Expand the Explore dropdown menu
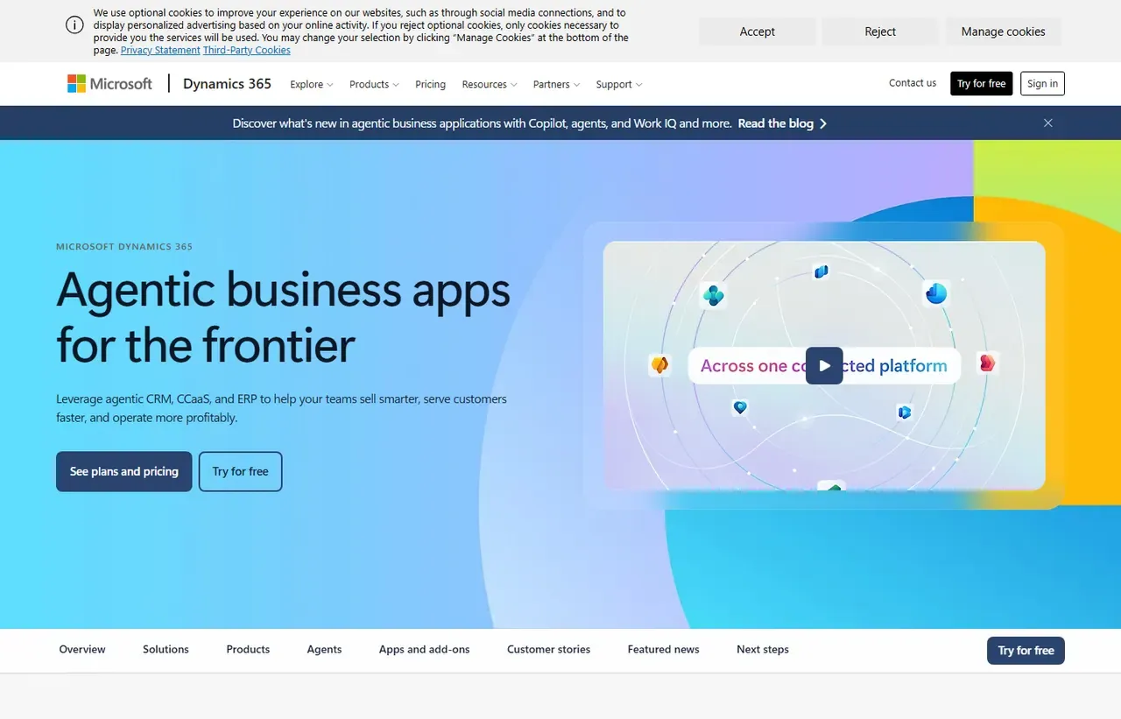The width and height of the screenshot is (1121, 719). [x=312, y=84]
